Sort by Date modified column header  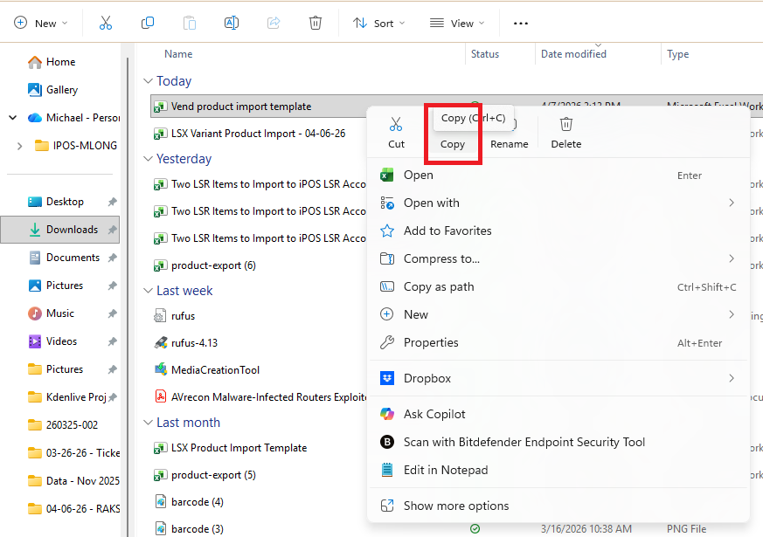click(x=573, y=54)
